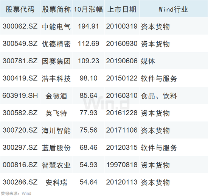Click listing date 20161228
The height and width of the screenshot is (196, 208).
(x=122, y=113)
